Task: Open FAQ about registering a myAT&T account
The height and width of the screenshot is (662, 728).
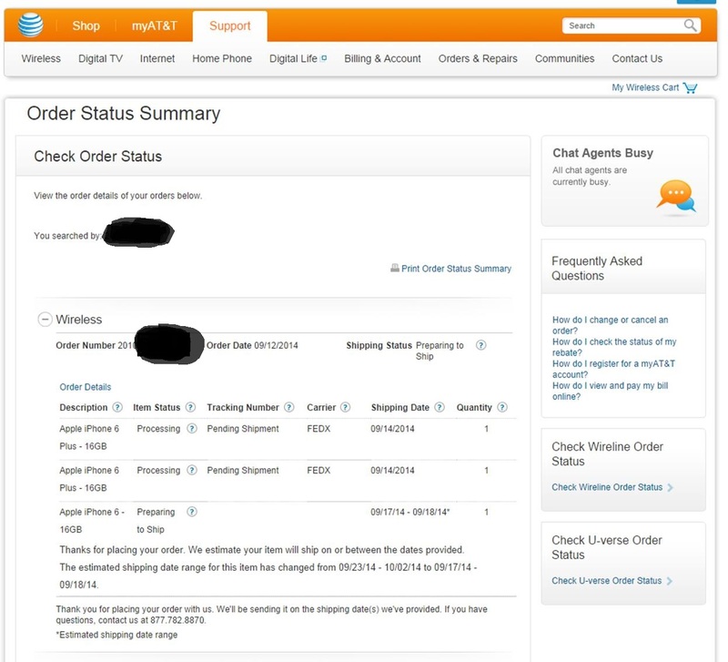Action: [x=613, y=369]
